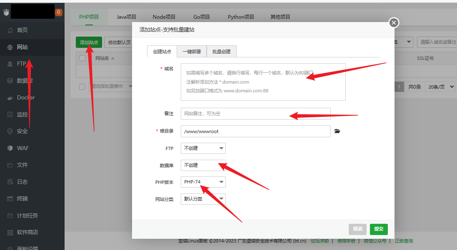Expand the FTP creation dropdown

[x=203, y=149]
